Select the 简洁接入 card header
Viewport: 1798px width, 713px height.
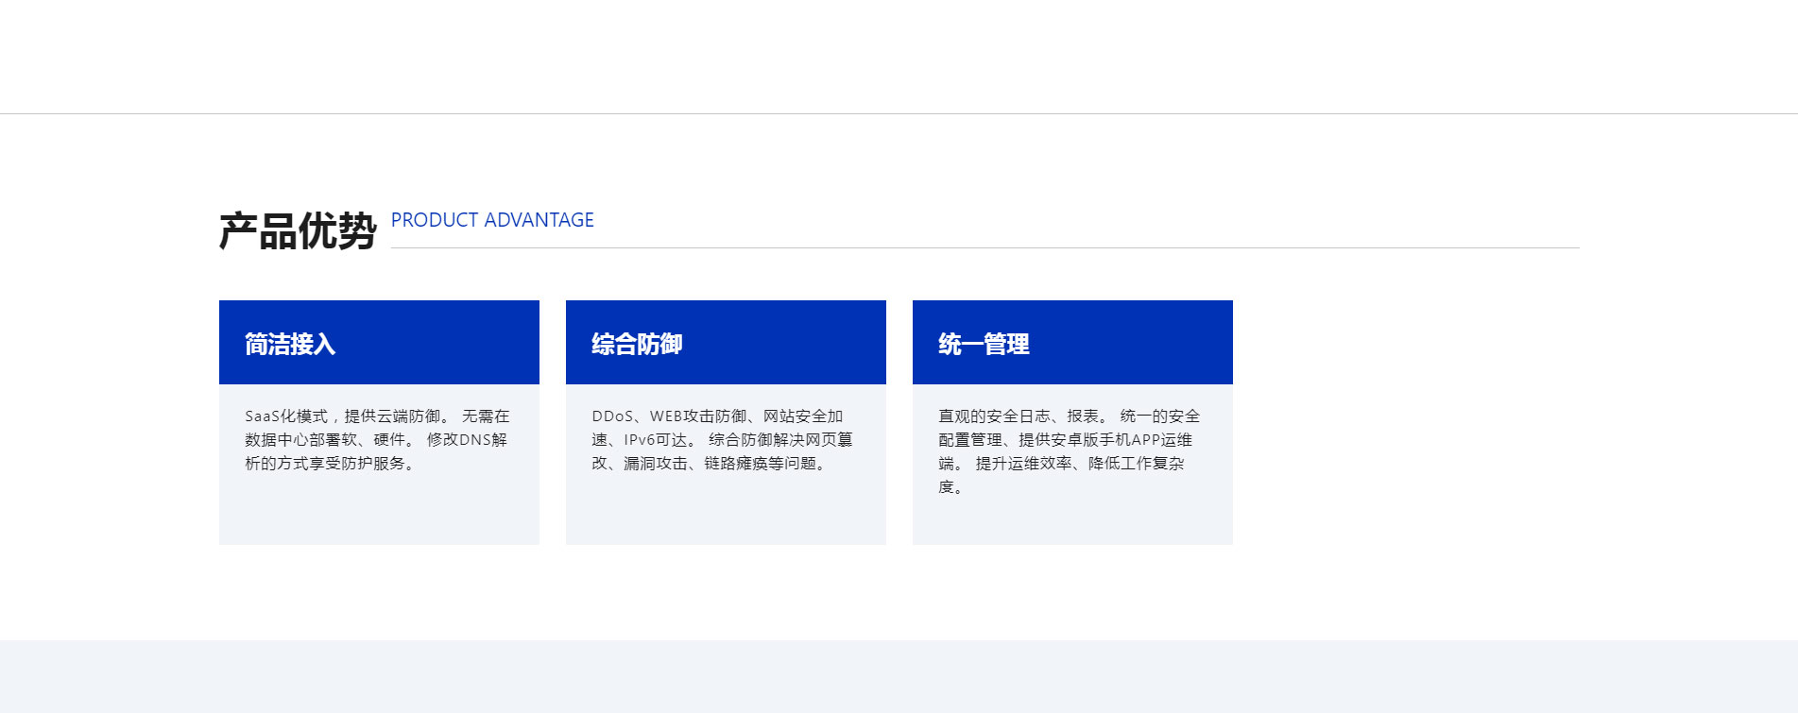click(379, 342)
